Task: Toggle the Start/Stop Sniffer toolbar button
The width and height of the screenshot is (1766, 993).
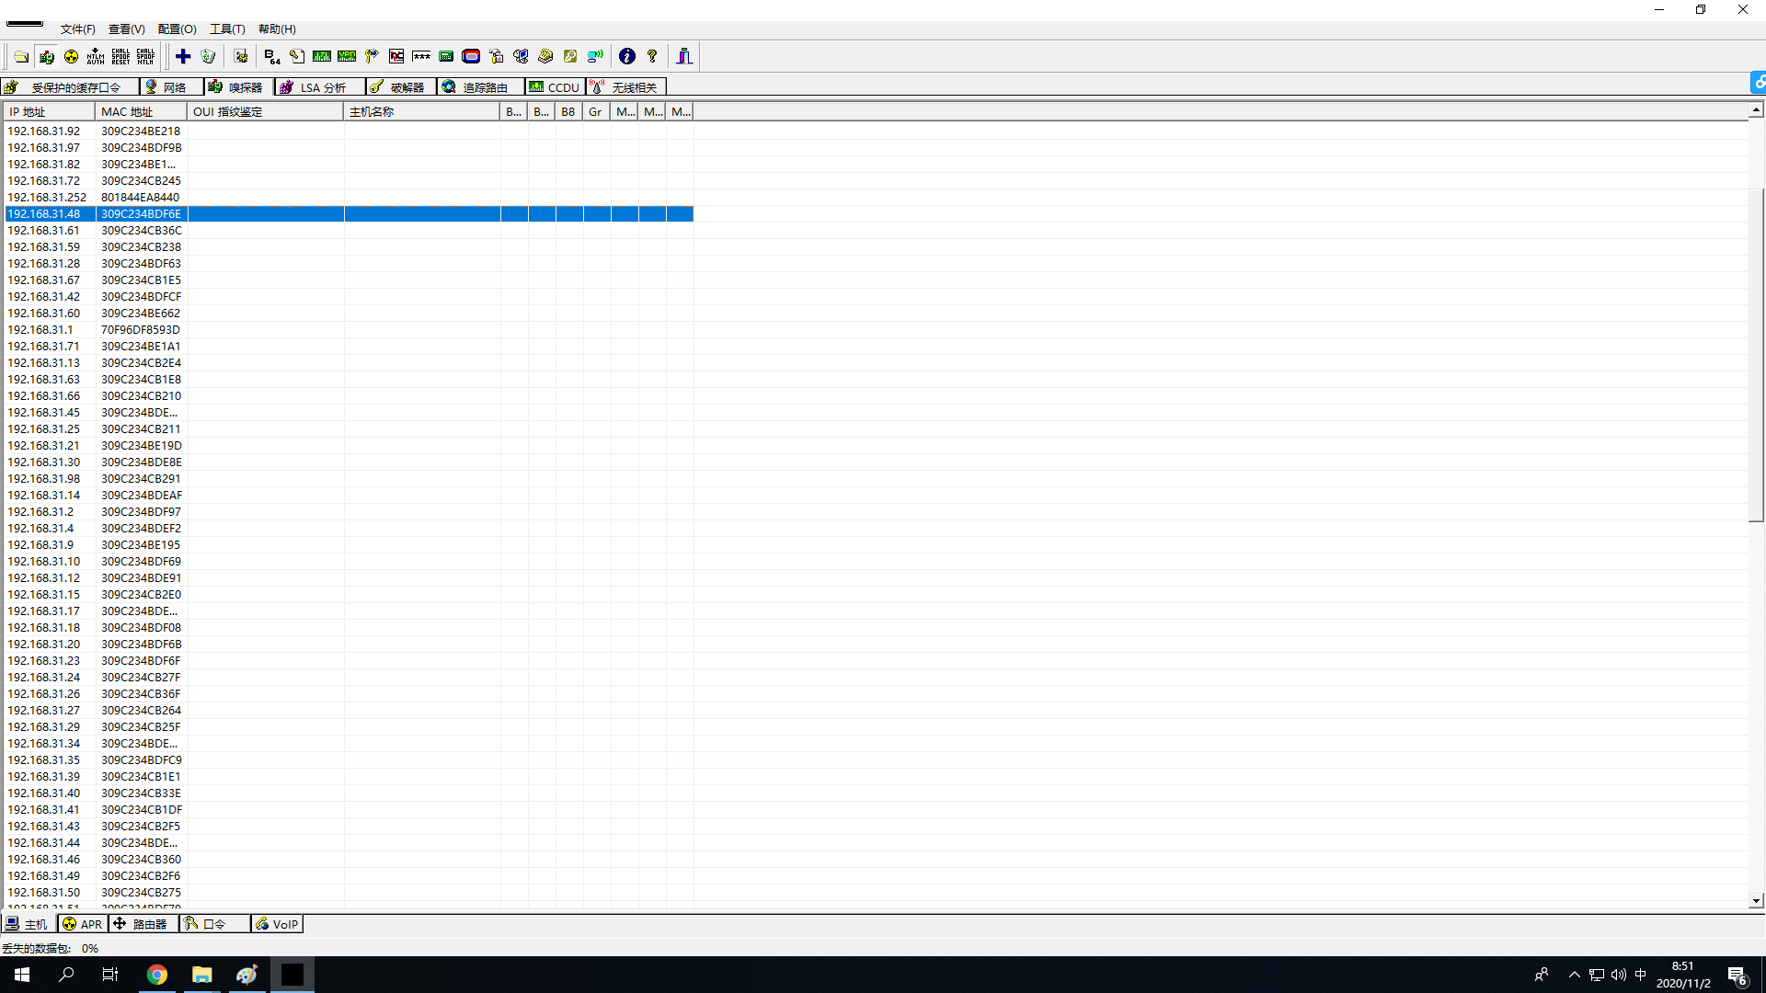Action: pos(47,57)
